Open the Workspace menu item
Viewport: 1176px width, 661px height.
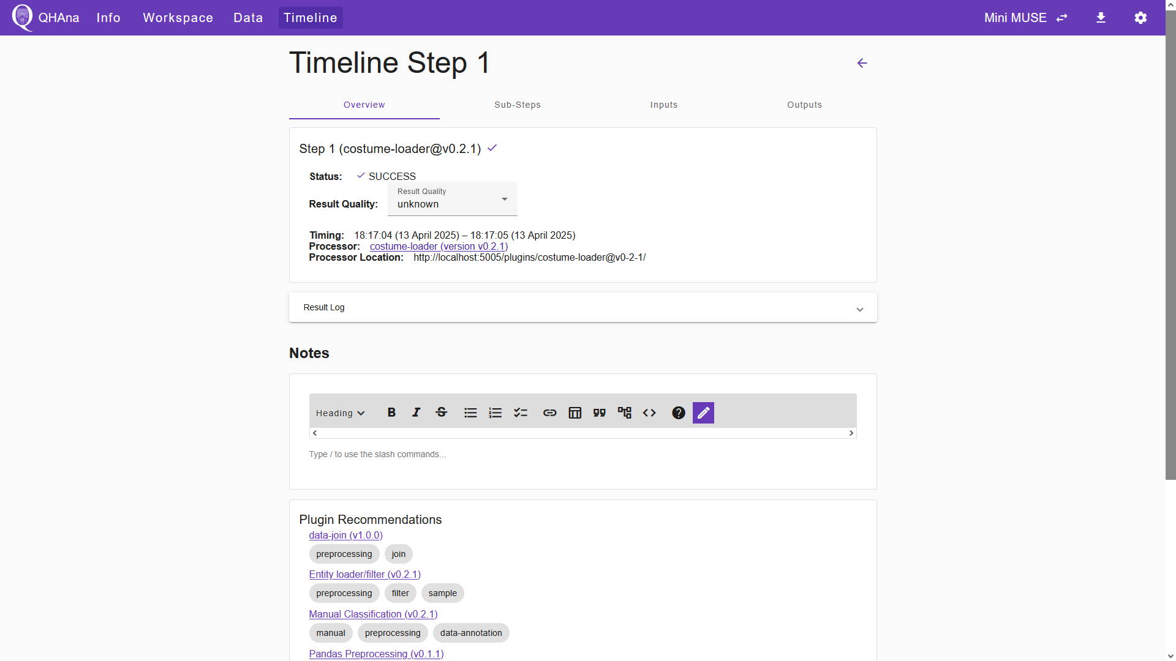click(178, 18)
